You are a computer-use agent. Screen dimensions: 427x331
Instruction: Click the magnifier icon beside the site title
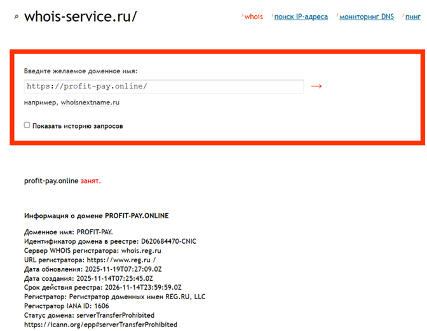16,18
